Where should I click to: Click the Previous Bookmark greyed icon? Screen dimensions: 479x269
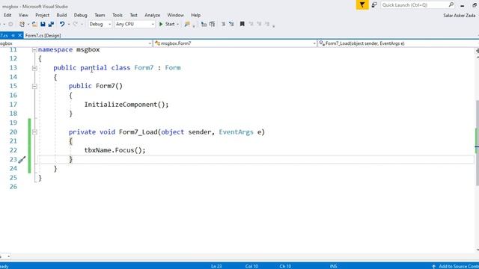[251, 24]
